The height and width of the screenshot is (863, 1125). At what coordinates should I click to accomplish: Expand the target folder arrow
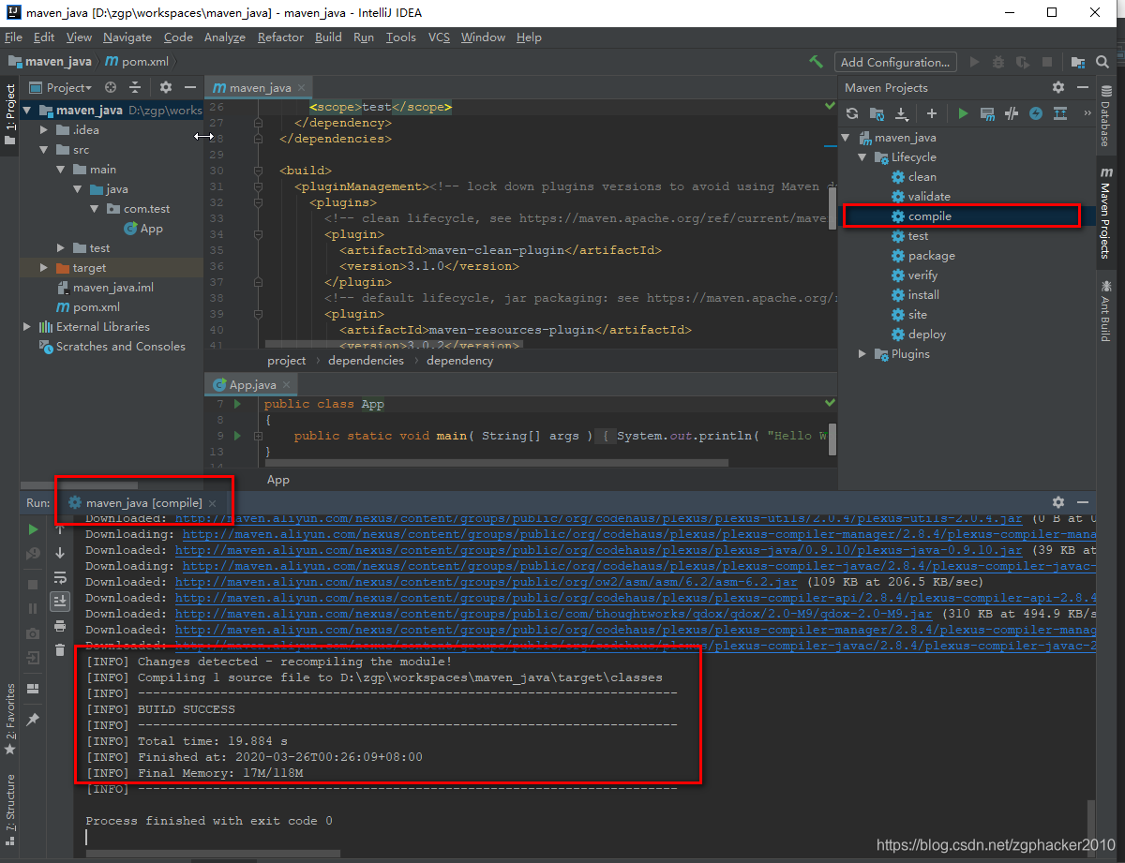point(44,268)
